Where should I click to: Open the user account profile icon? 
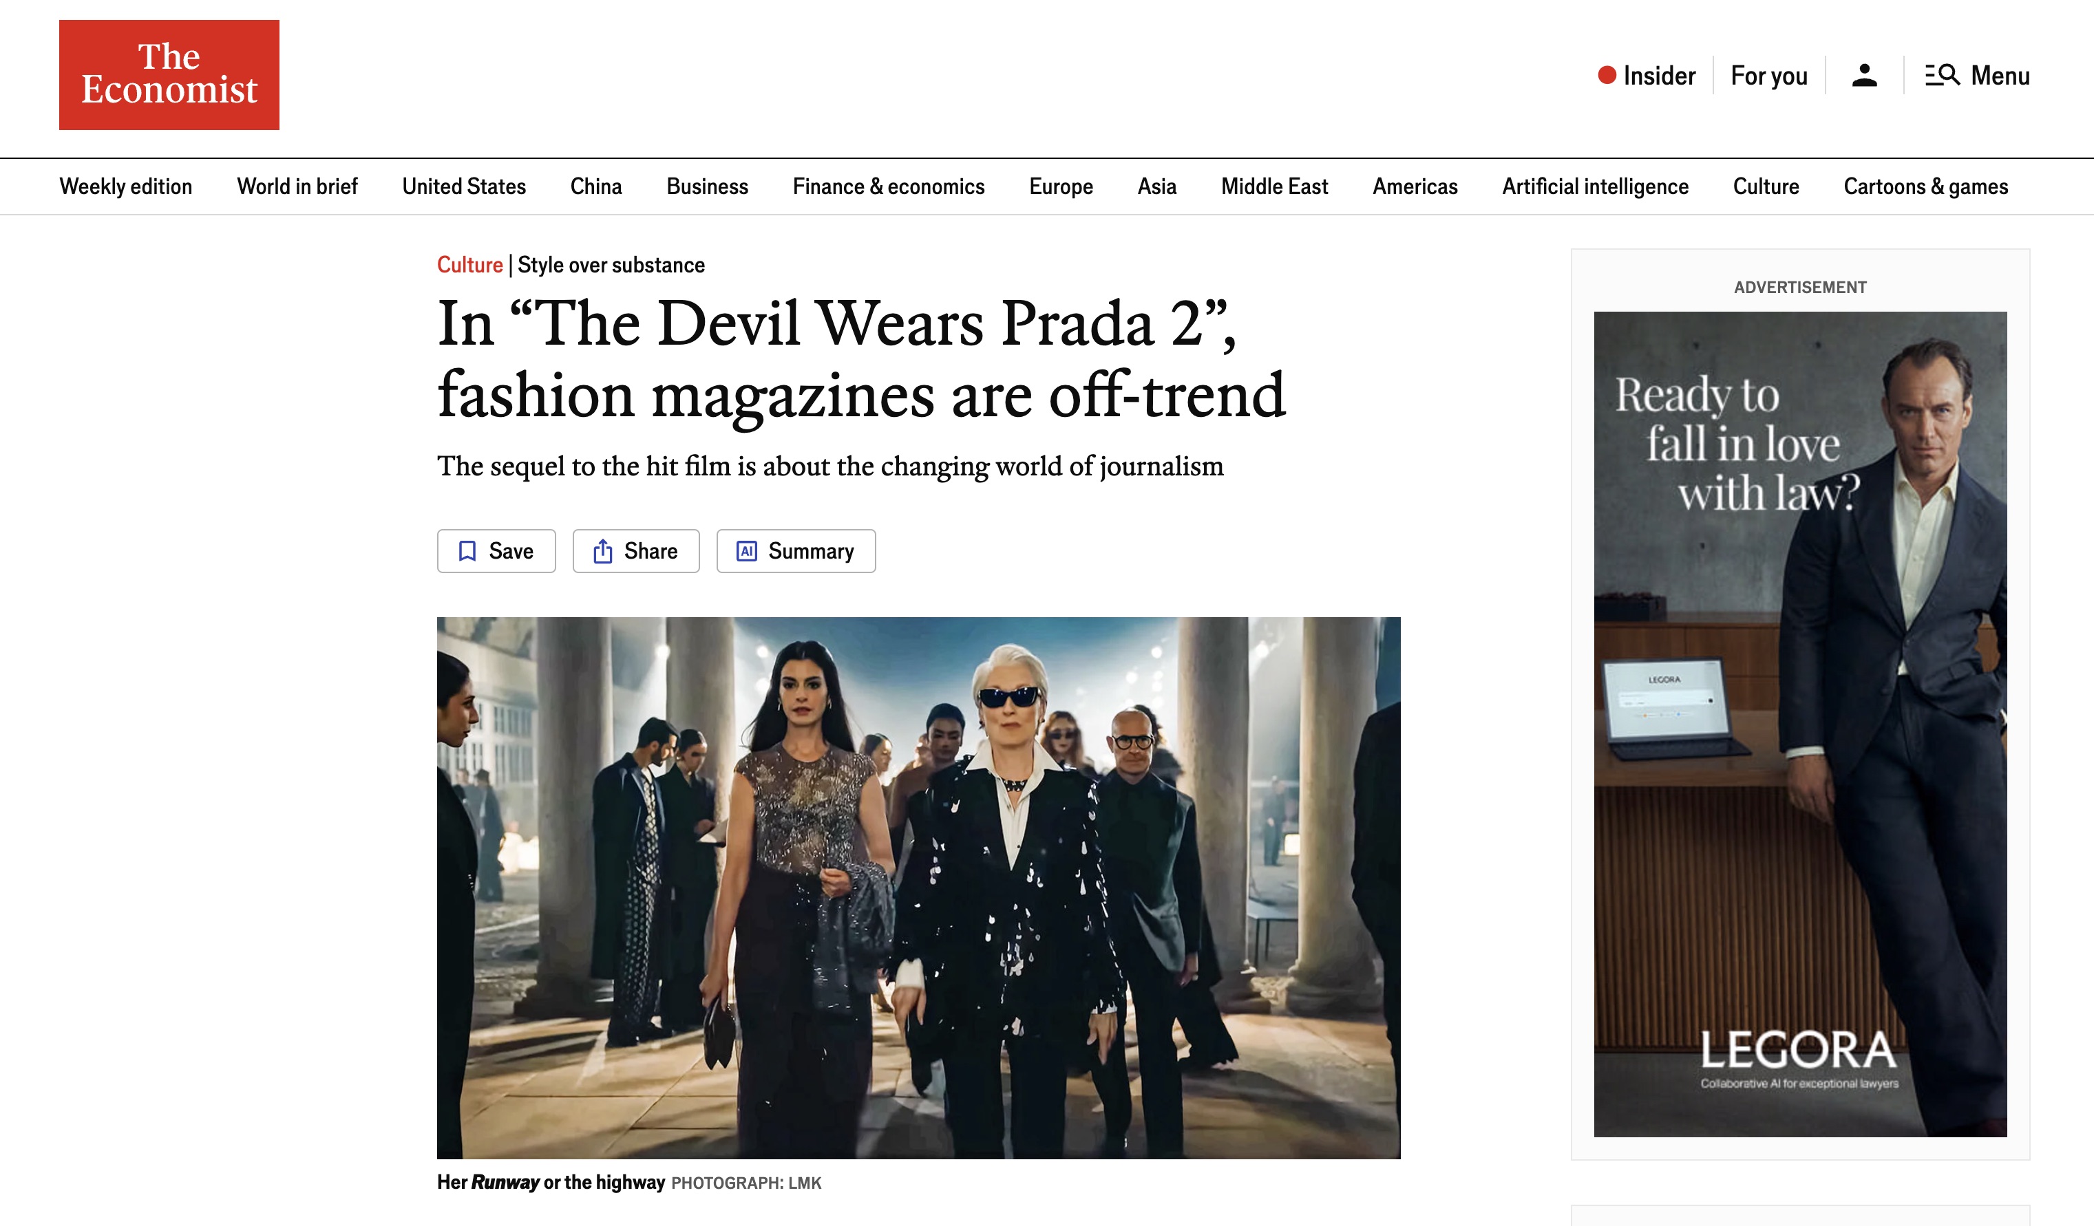tap(1864, 76)
